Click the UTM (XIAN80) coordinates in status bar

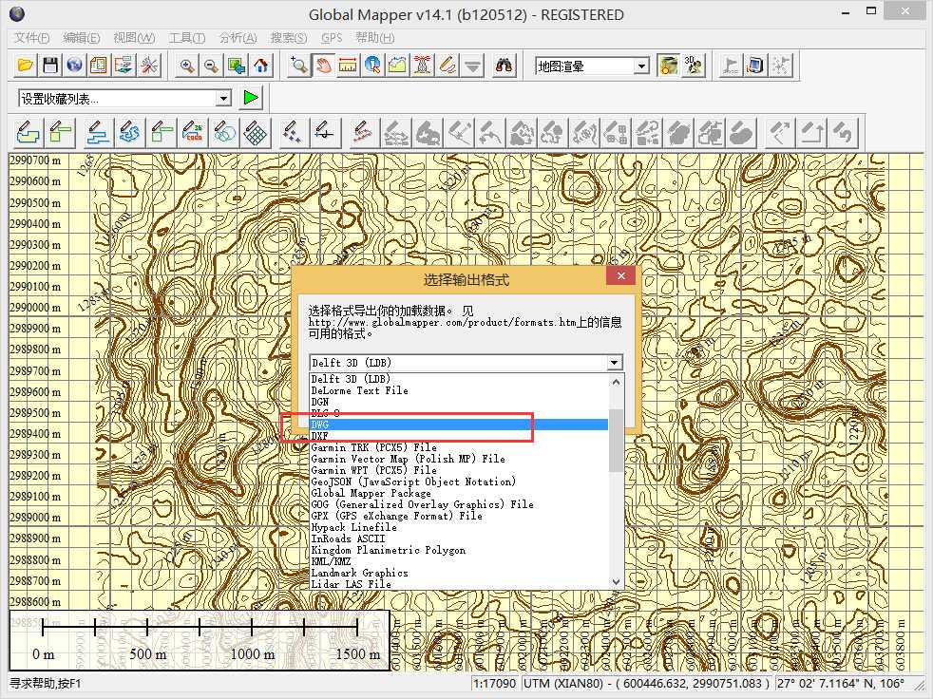647,684
